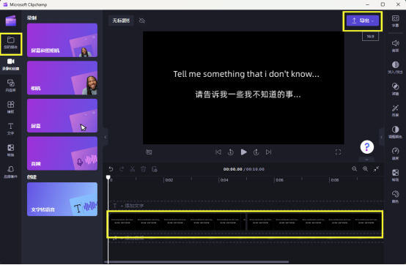Open the Audio speaker panel on right
Screen dimensions: 406x265
click(395, 46)
